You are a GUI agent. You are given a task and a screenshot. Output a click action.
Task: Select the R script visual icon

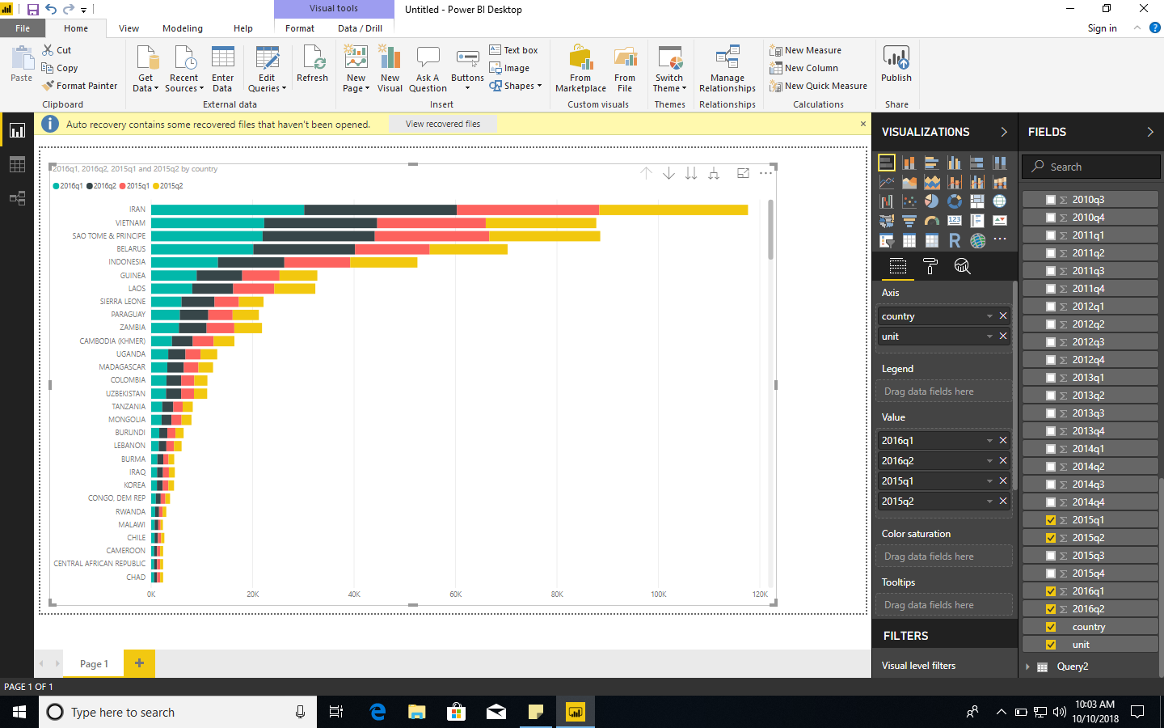pos(955,240)
